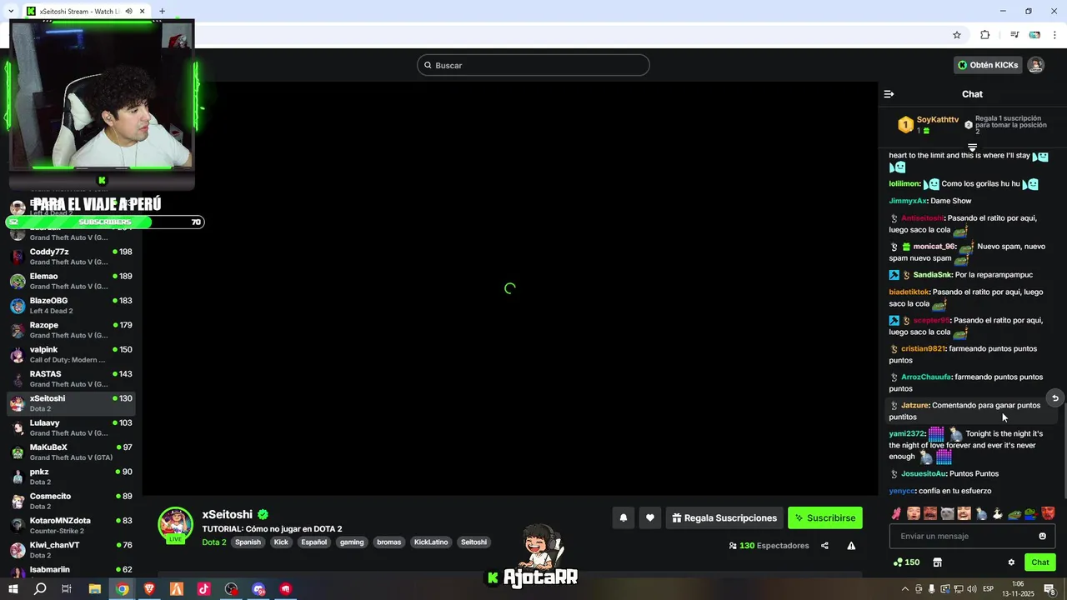Screen dimensions: 1067x600
Task: Click the Buscar search field
Action: coord(533,65)
